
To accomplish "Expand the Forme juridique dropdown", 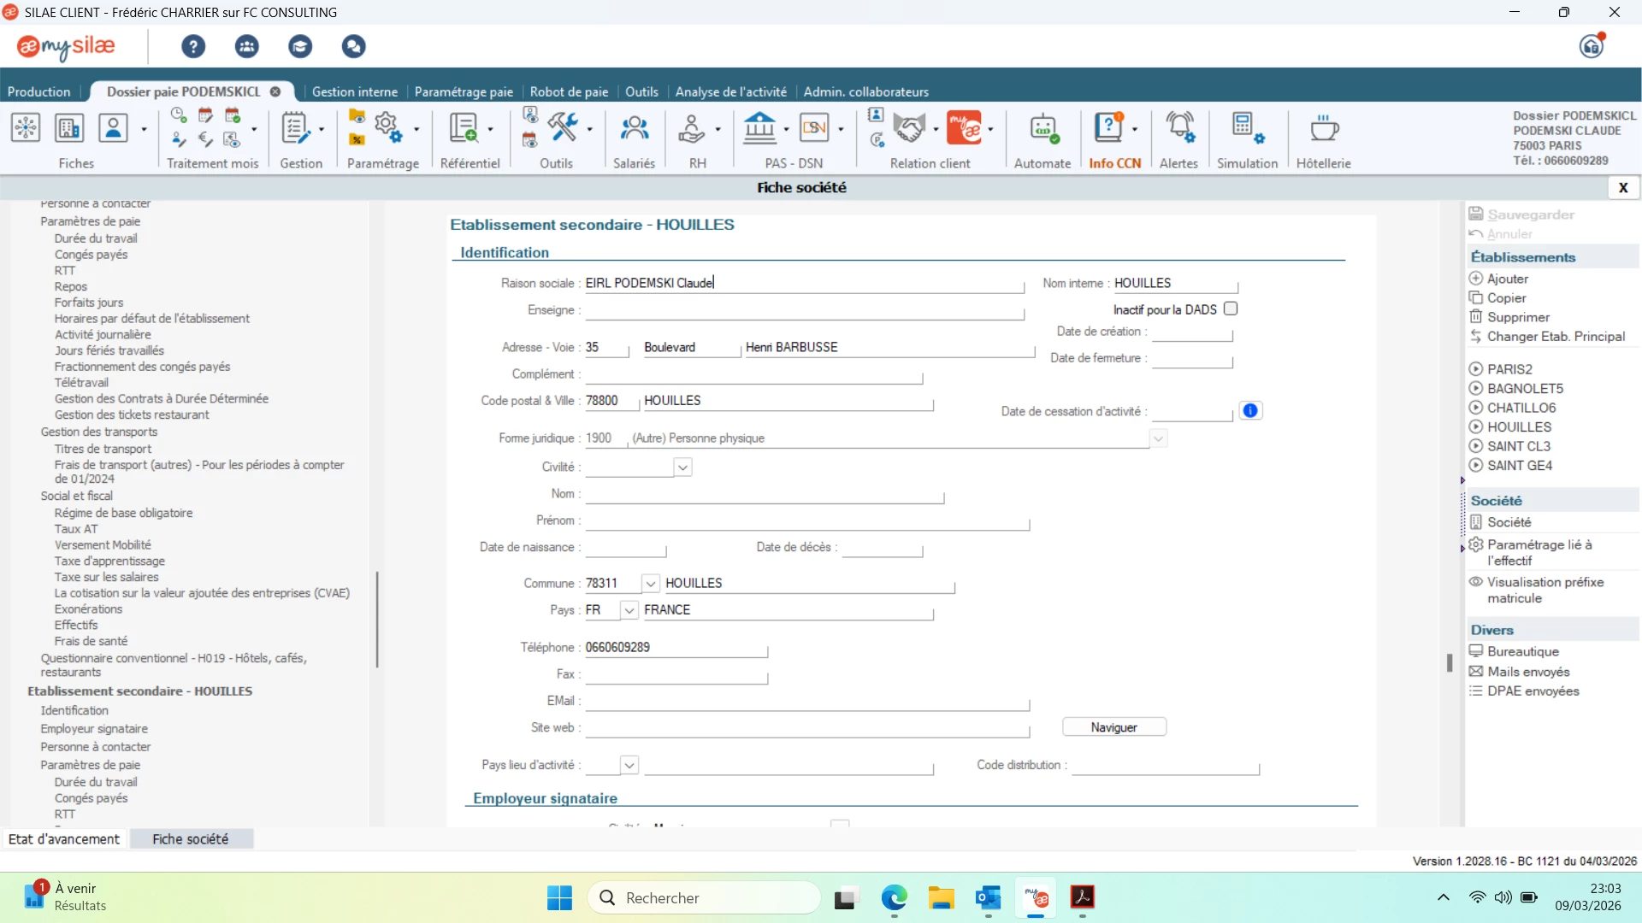I will pos(1158,438).
